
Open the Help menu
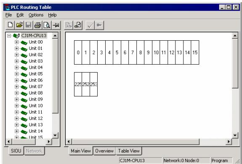tap(52, 15)
